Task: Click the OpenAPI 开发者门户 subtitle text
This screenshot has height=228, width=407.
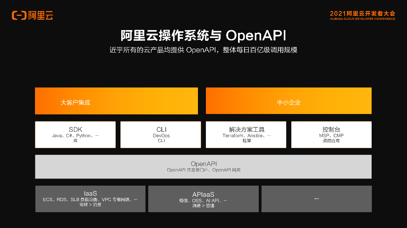Action: click(204, 170)
